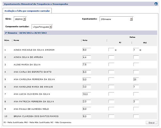Click Nota field for Ana Carla do Espirito Santo
161x128 pixels.
pyautogui.click(x=87, y=72)
